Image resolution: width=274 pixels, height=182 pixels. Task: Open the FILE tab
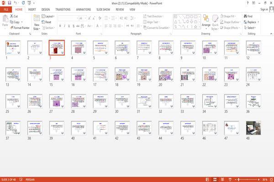pyautogui.click(x=6, y=10)
